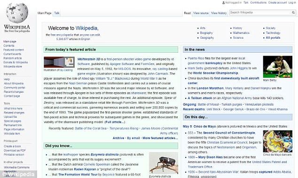This screenshot has width=298, height=178.
Task: Click the Wikipedia globe logo
Action: (17, 13)
